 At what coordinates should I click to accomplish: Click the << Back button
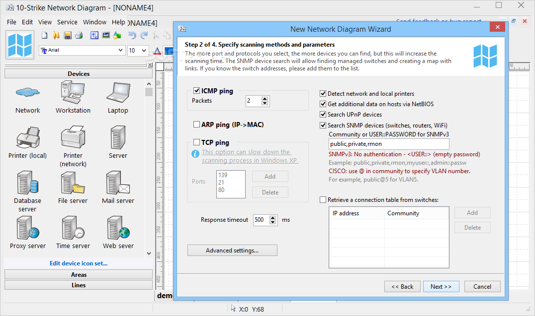(402, 287)
